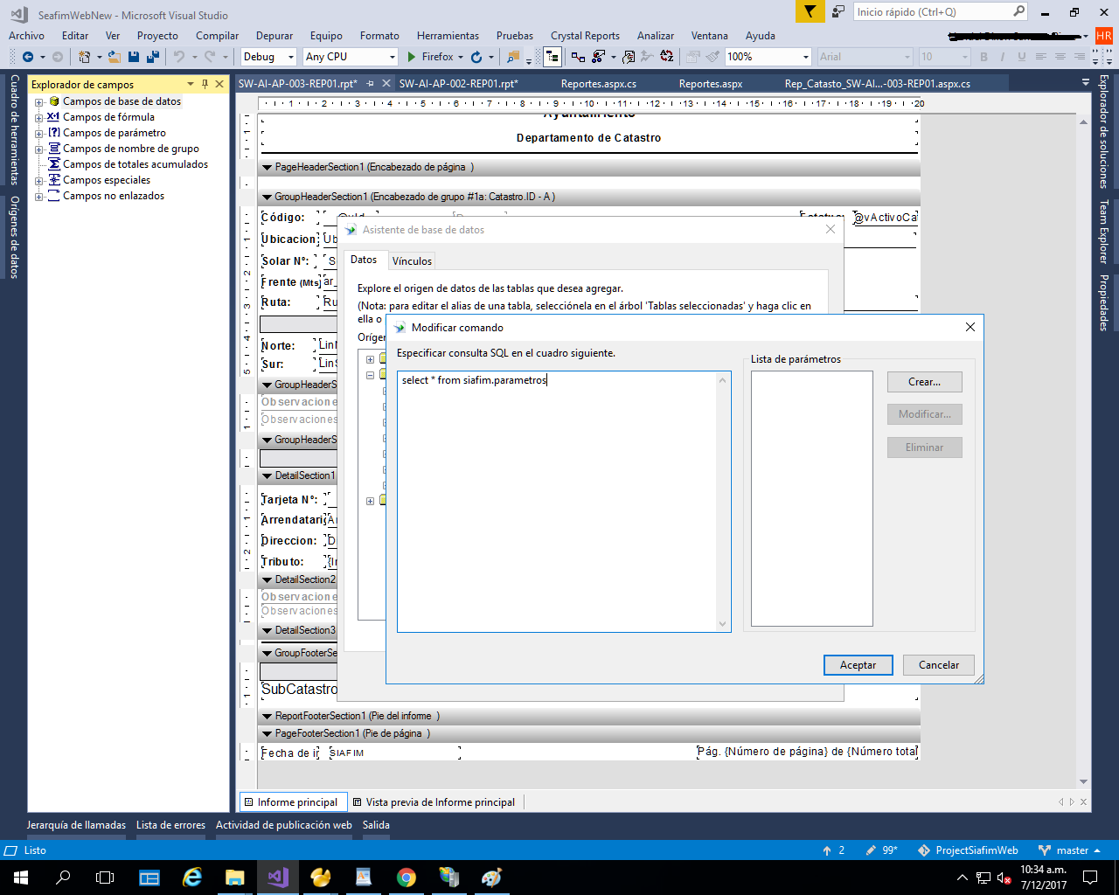Click the Bold formatting button
The image size is (1119, 895).
point(983,57)
